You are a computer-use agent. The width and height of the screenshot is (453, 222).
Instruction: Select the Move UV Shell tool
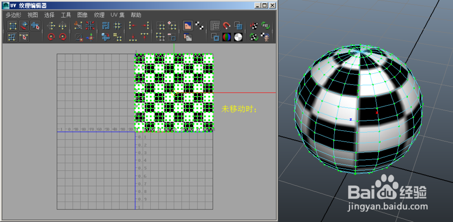(24, 26)
